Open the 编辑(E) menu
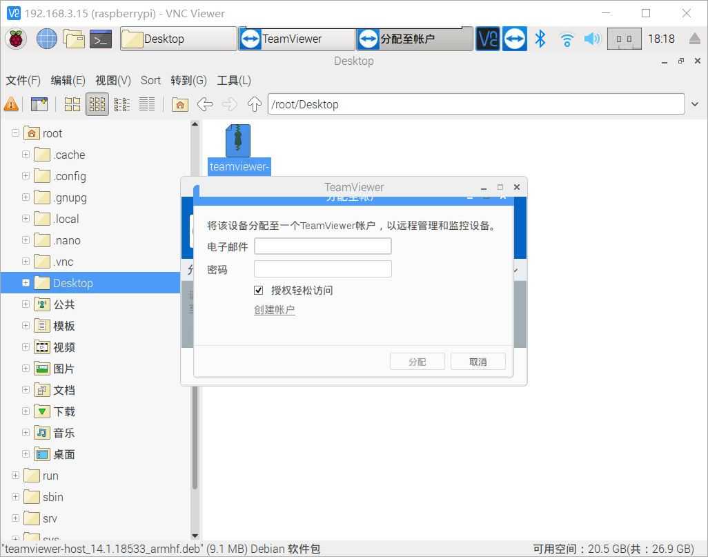Image resolution: width=708 pixels, height=557 pixels. point(68,81)
